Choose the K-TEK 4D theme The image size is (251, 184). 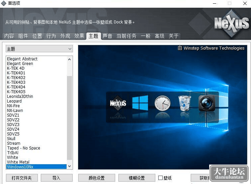click(36, 68)
